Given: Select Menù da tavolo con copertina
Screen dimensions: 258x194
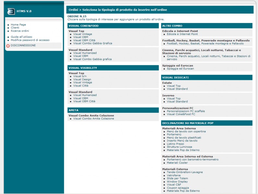Looking at the screenshot, I should [186, 132].
